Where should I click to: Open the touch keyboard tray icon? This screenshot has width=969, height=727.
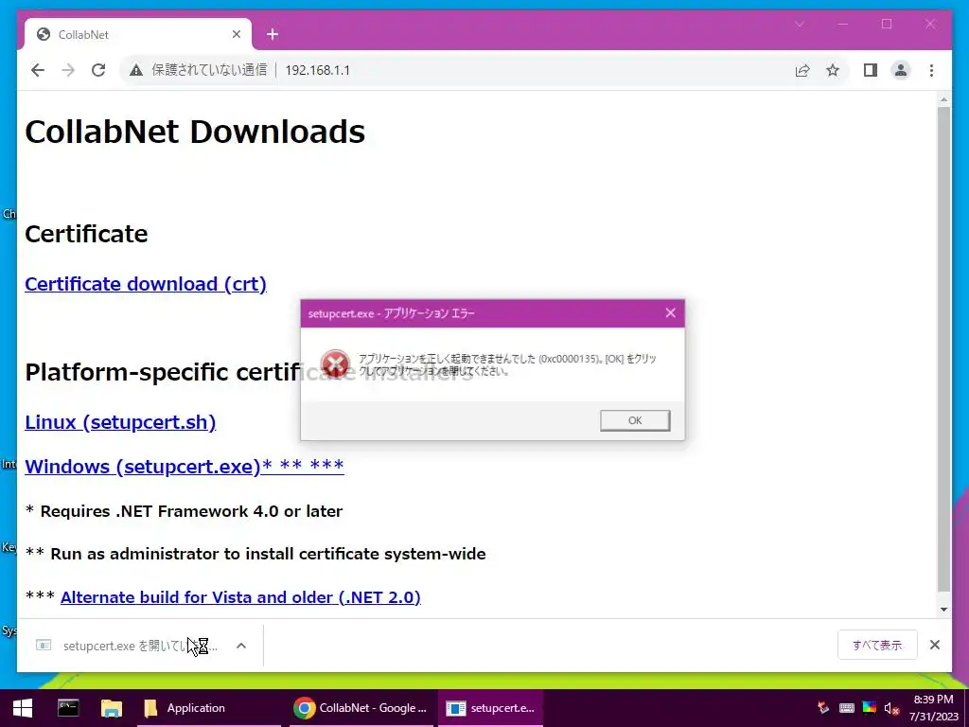847,708
